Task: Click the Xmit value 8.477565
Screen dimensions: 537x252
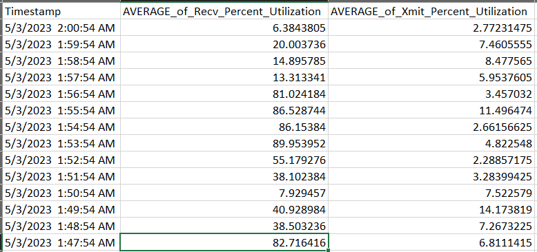Action: [433, 61]
